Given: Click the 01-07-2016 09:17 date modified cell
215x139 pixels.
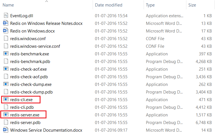Looking at the screenshot, I should (111, 130).
